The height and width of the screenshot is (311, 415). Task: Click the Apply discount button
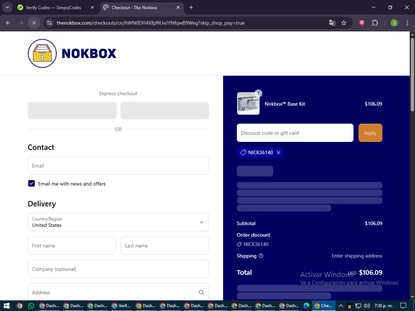(x=370, y=133)
